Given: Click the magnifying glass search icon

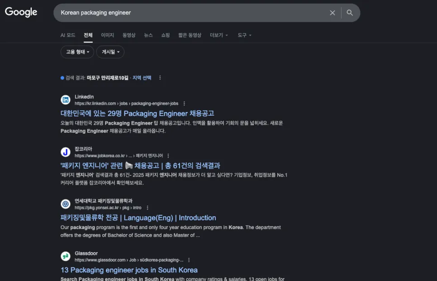Looking at the screenshot, I should pos(350,13).
